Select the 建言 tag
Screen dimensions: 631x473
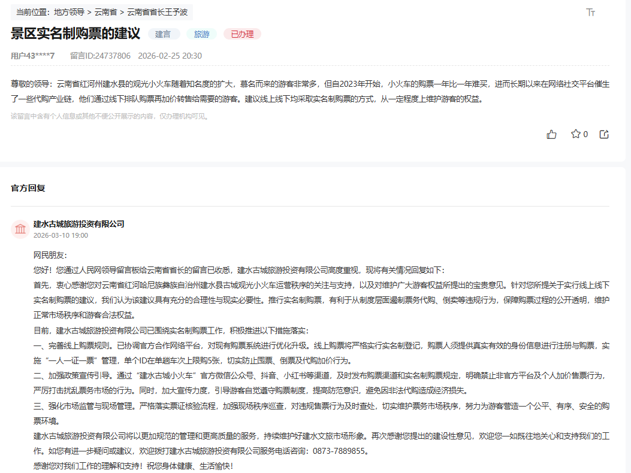[x=164, y=34]
